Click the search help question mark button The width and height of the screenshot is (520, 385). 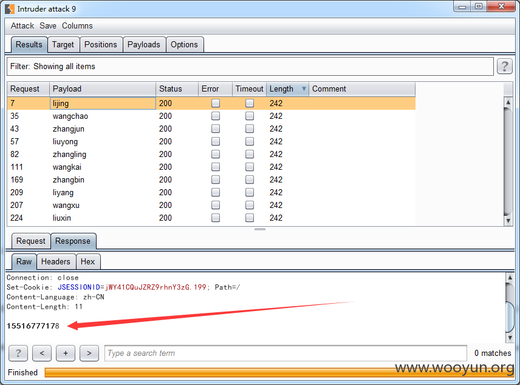tap(18, 353)
